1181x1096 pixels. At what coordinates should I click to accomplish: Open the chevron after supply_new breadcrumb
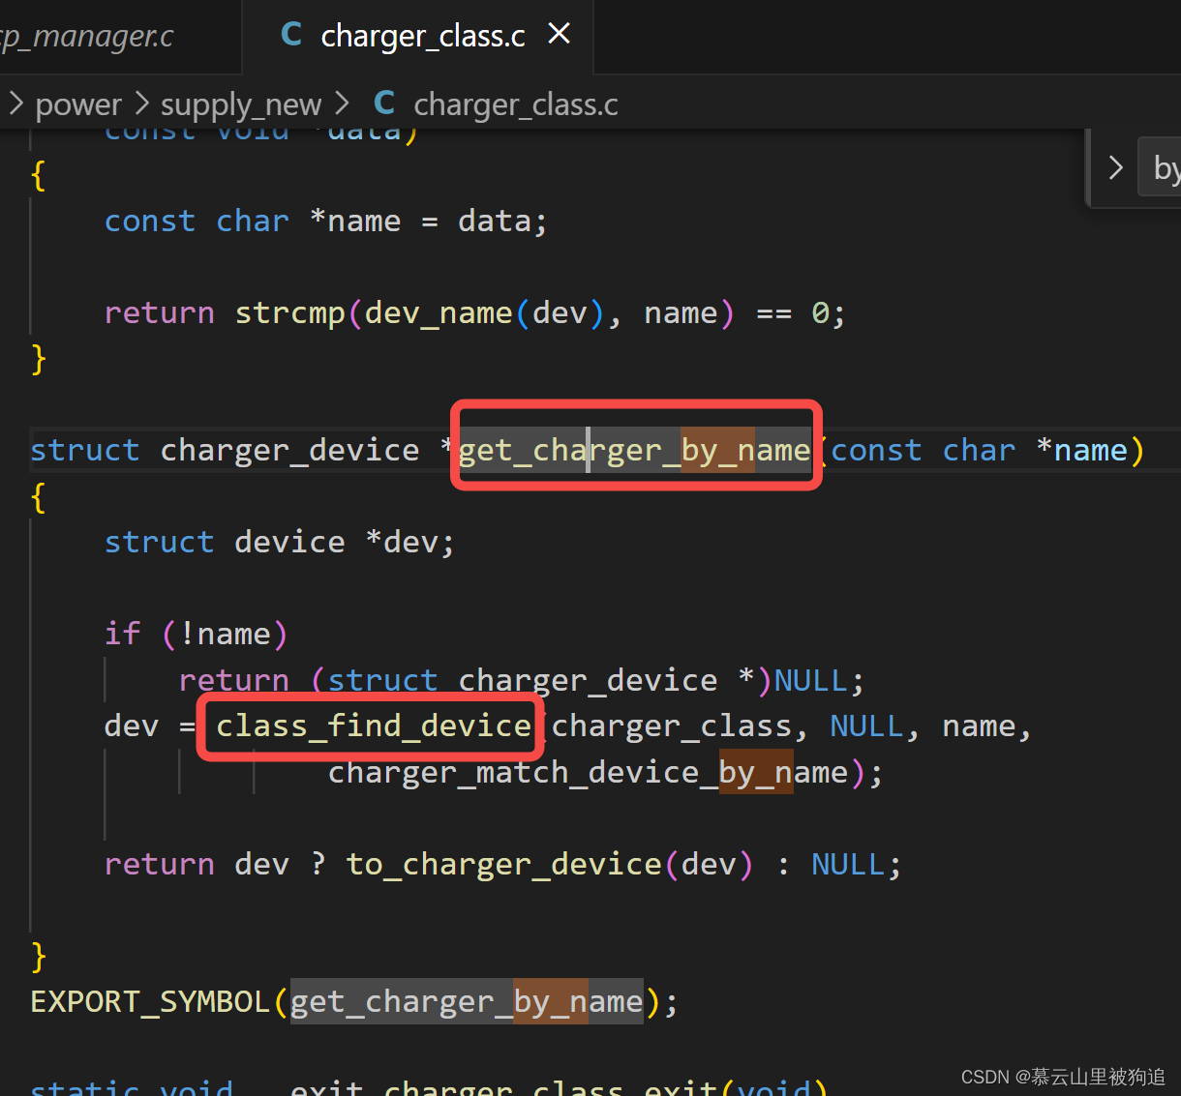click(341, 102)
